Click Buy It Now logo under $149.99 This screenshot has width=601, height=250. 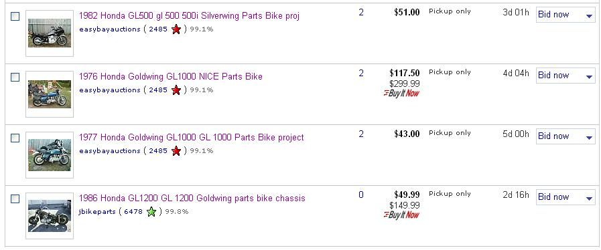point(401,215)
